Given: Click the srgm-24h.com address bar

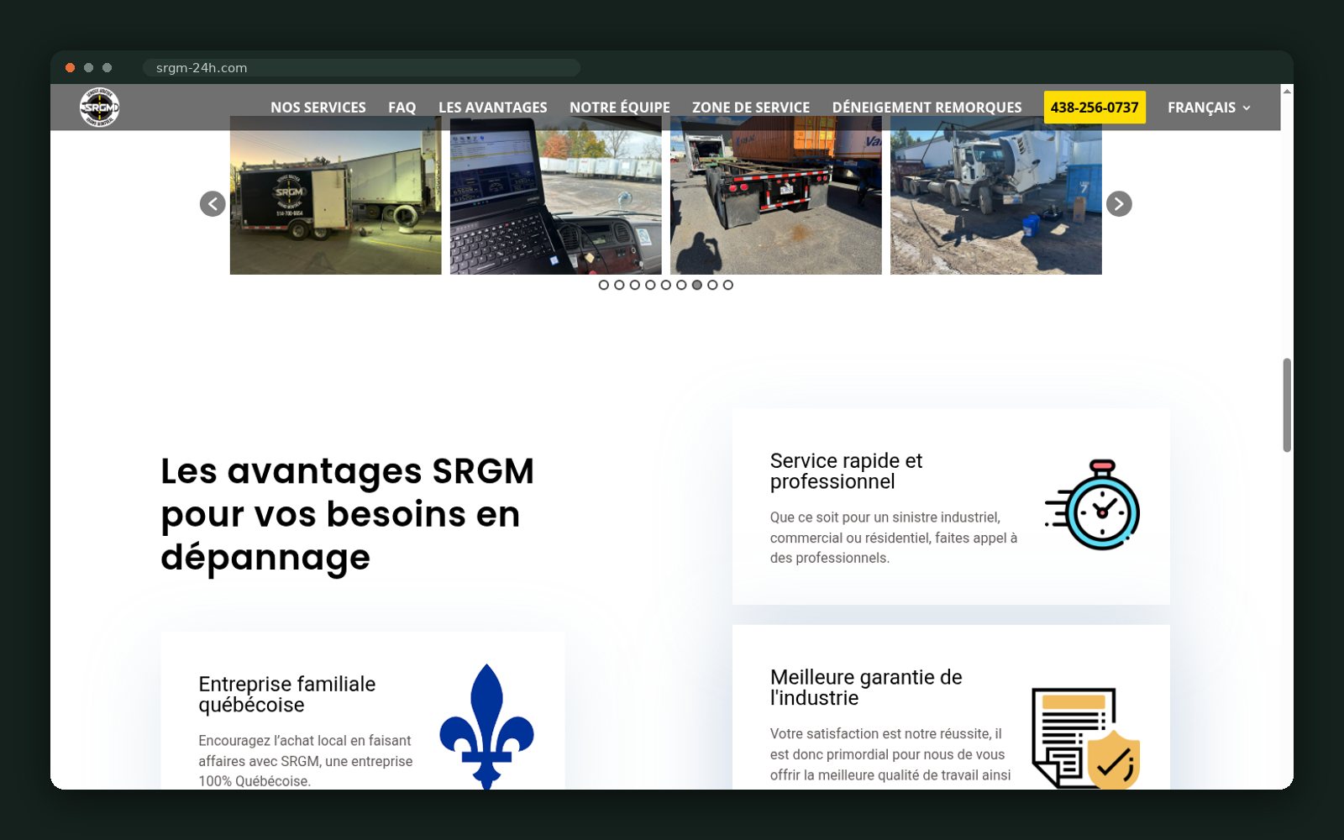Looking at the screenshot, I should [x=361, y=68].
